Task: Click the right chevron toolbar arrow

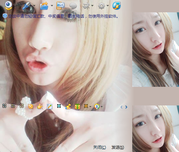Action: point(126,107)
